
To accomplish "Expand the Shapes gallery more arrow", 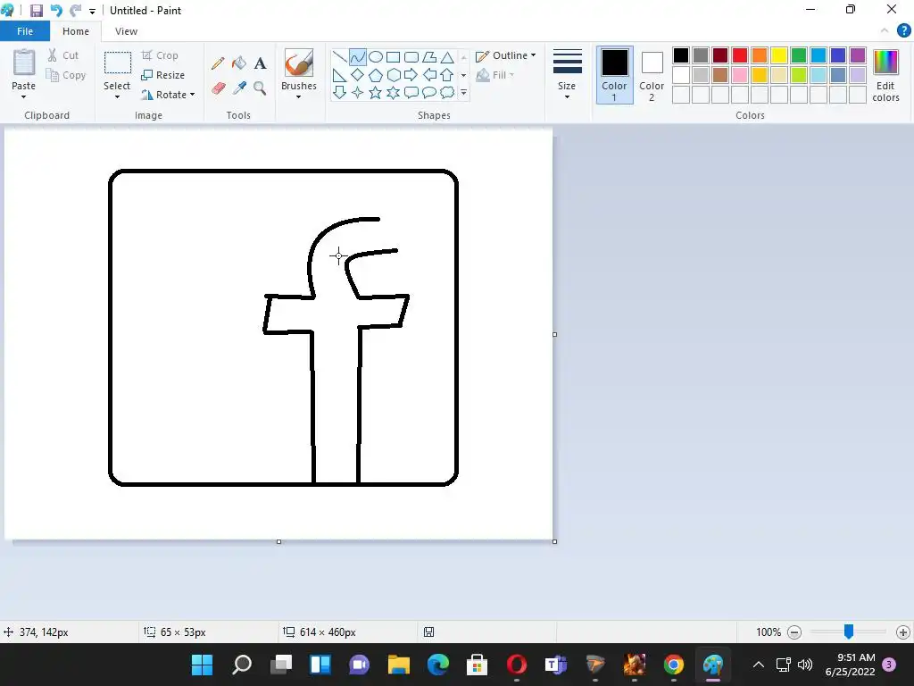I will tap(463, 93).
